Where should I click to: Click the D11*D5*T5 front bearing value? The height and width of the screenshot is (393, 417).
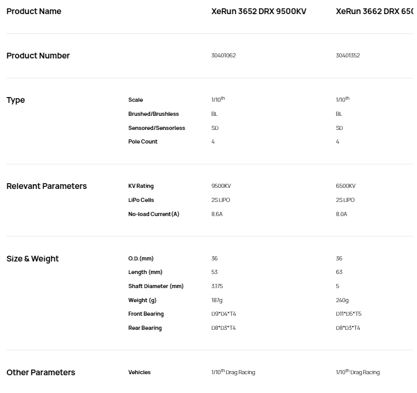[x=349, y=314]
